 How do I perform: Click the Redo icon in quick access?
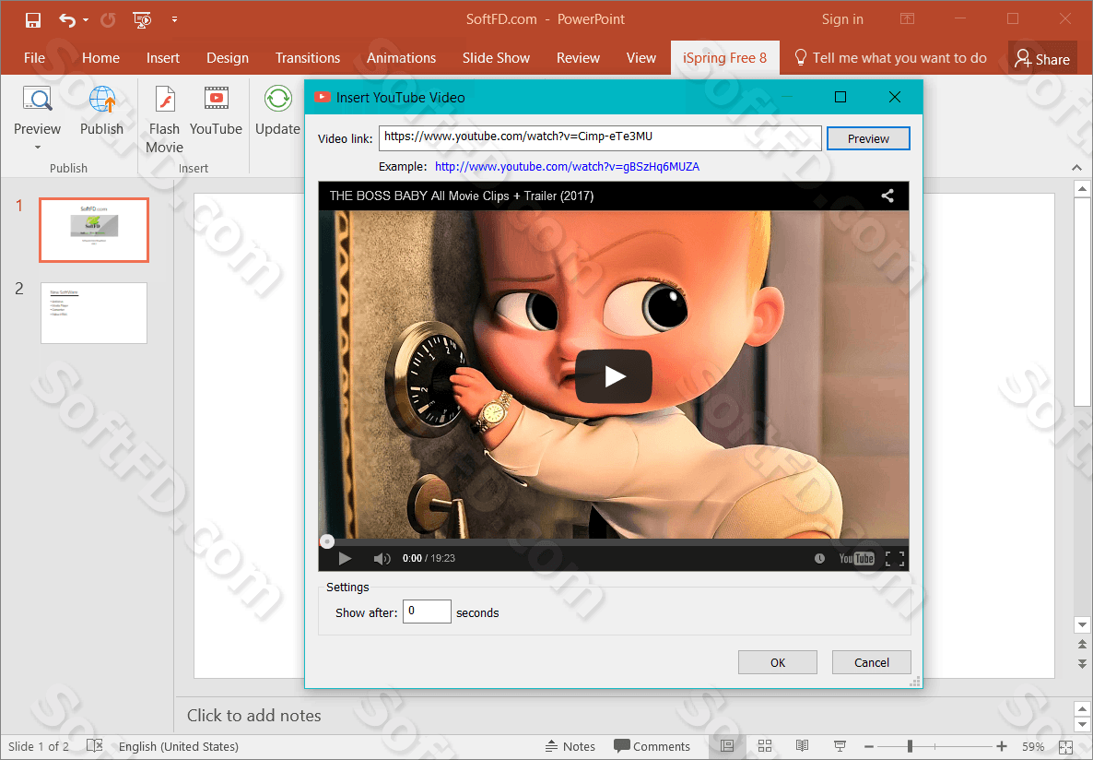click(108, 19)
